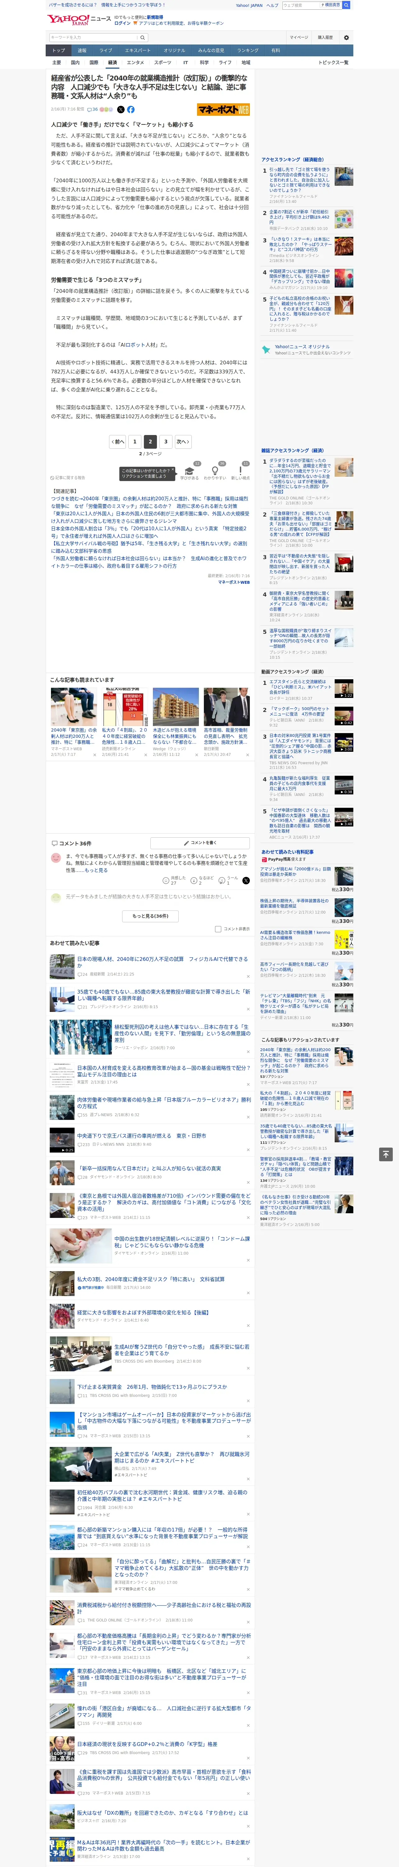The width and height of the screenshot is (399, 1867).
Task: Open the ランキング tab
Action: 248,51
